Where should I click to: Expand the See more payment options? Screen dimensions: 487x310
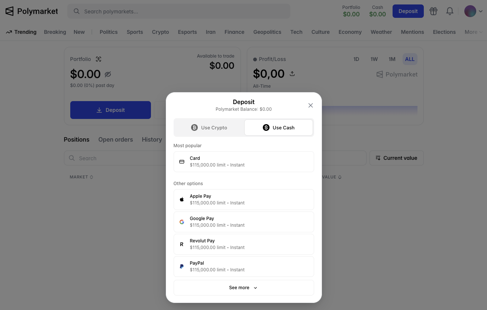click(243, 287)
